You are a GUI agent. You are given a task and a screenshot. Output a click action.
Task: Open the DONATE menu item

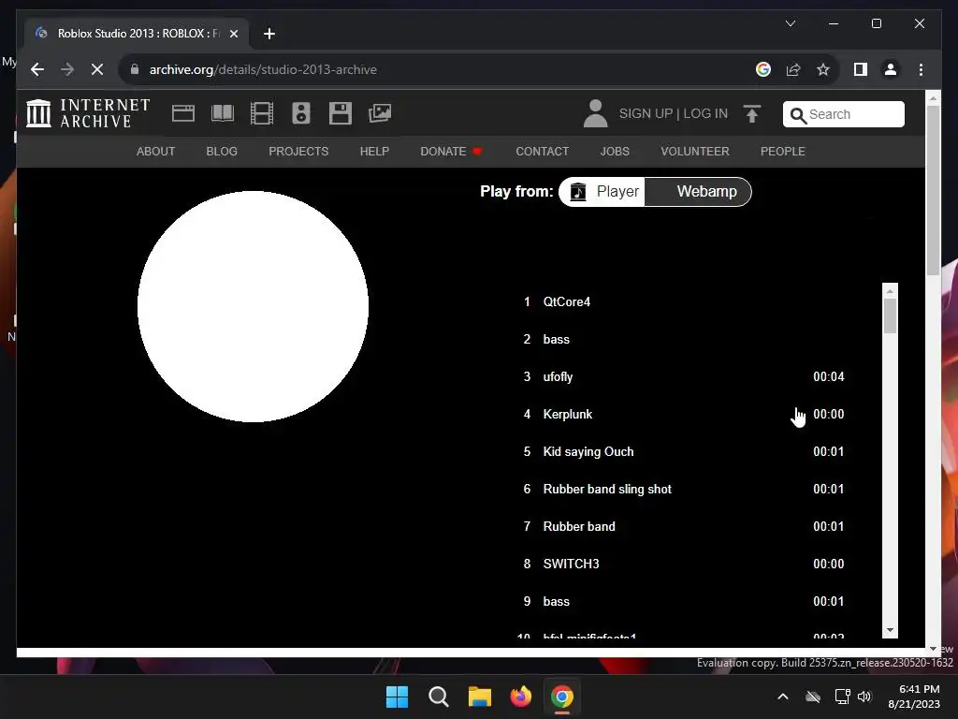[452, 152]
